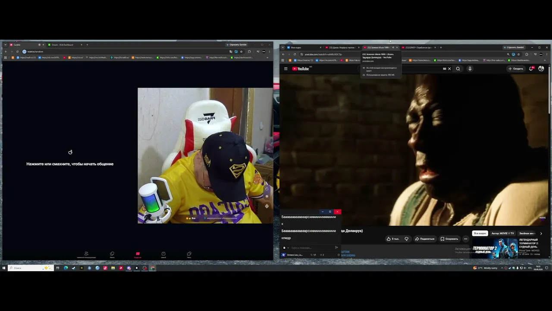Reload the YouTube browser page

tap(295, 54)
